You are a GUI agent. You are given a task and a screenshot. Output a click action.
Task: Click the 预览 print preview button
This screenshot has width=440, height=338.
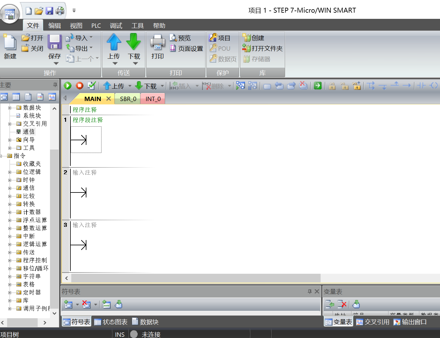pos(180,38)
